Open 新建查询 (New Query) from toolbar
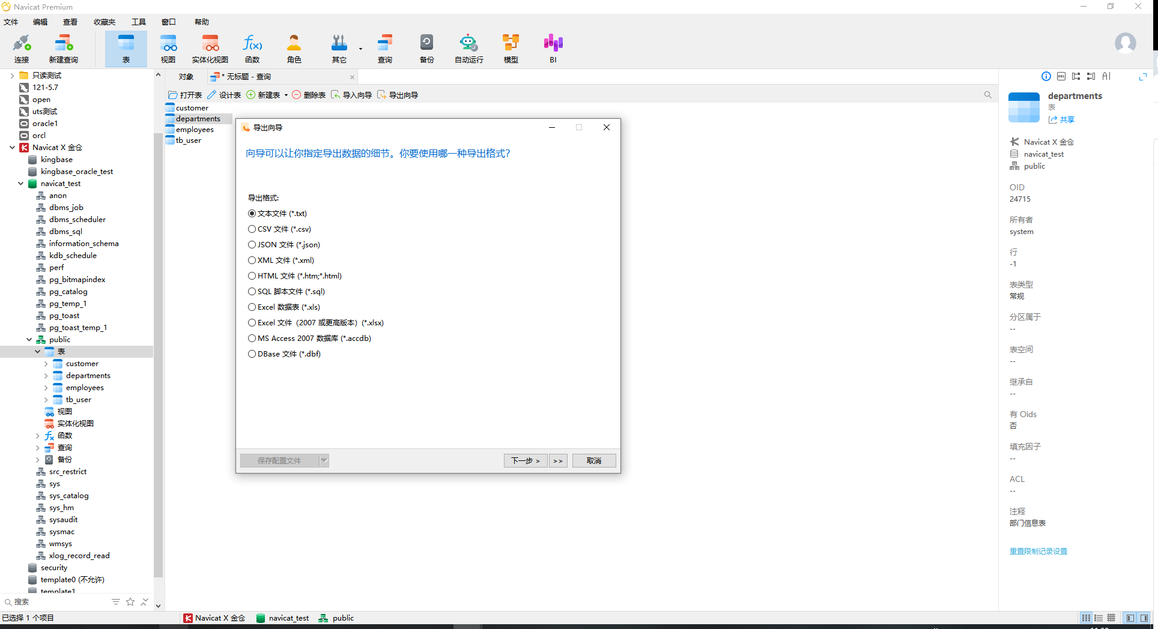The width and height of the screenshot is (1158, 629). pyautogui.click(x=64, y=49)
